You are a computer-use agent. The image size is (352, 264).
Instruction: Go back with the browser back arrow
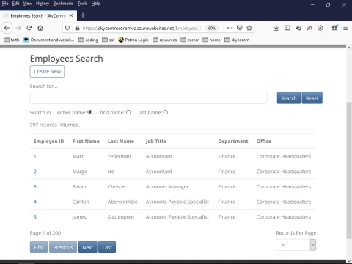click(x=7, y=28)
